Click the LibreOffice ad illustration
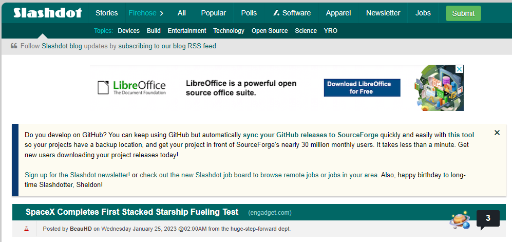The height and width of the screenshot is (242, 512). point(439,88)
